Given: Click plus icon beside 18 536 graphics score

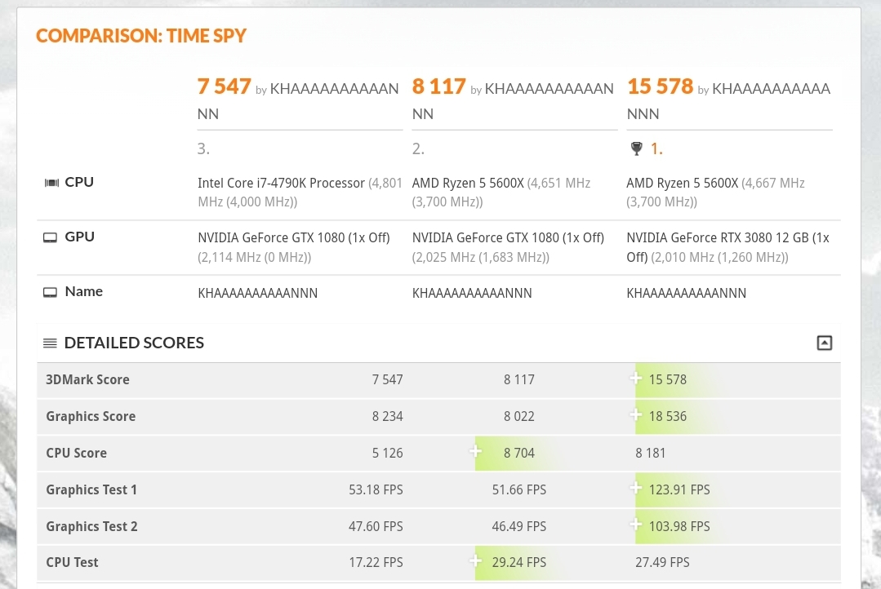Looking at the screenshot, I should pos(635,415).
